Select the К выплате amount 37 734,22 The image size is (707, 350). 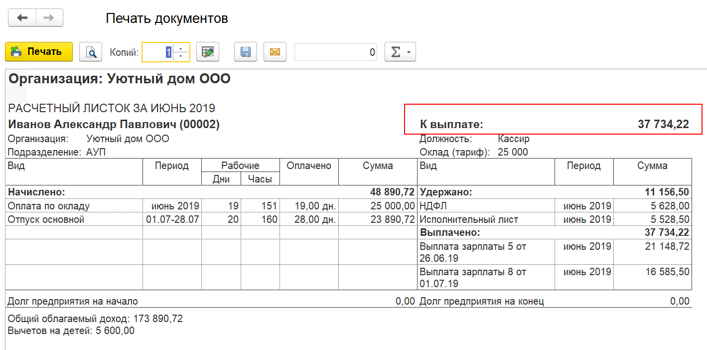[663, 125]
